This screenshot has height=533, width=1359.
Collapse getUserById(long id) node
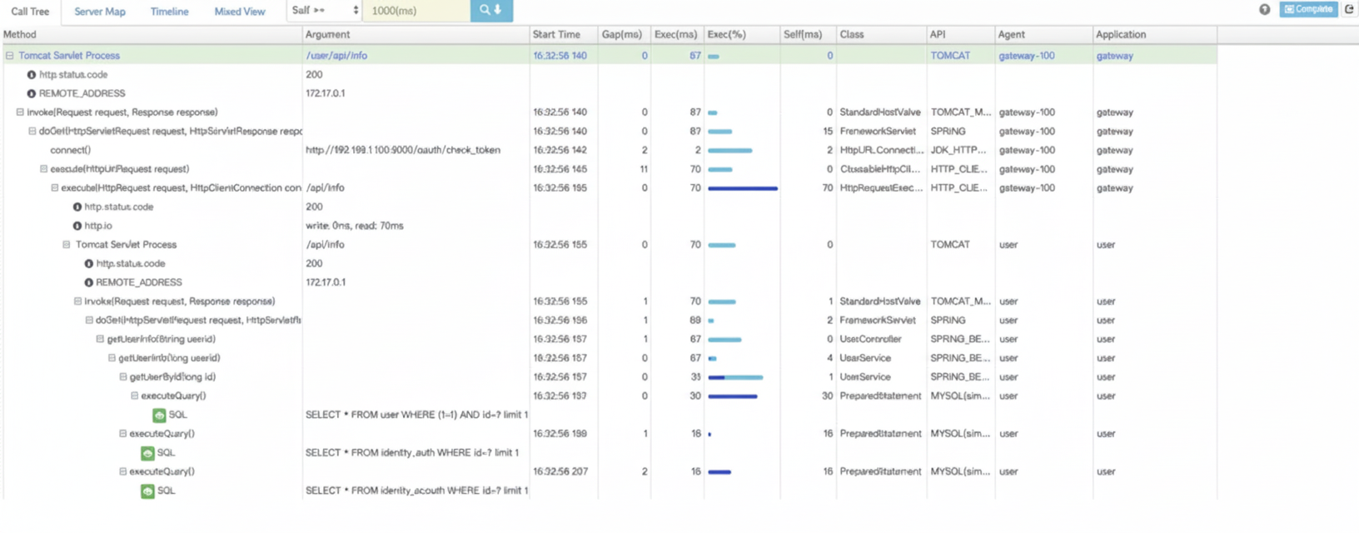coord(123,377)
